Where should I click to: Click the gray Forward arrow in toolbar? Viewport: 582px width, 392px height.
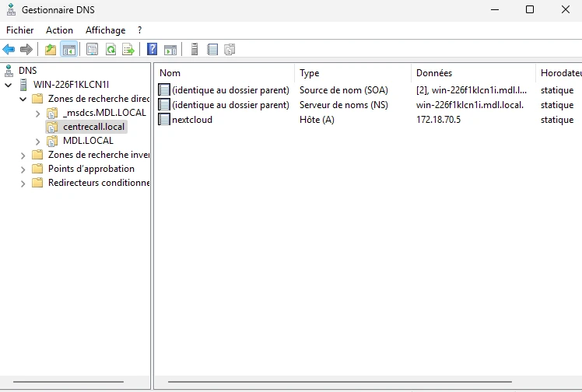[26, 49]
